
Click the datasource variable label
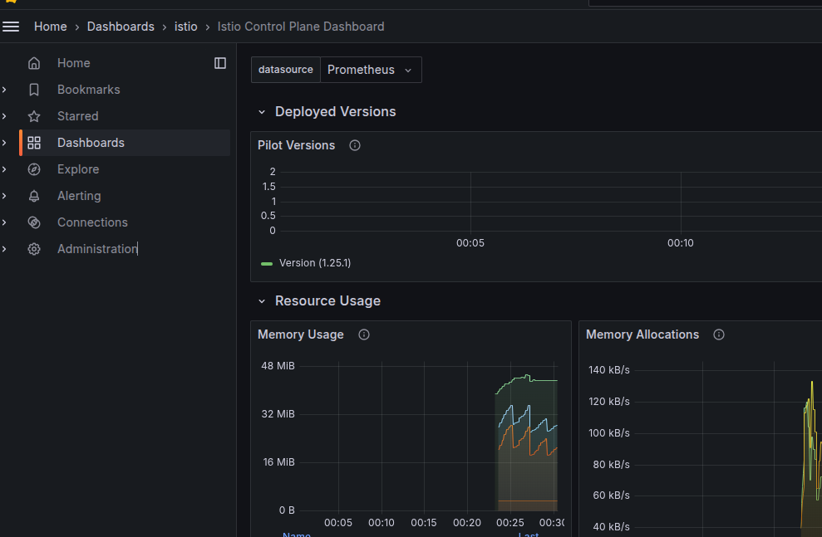pyautogui.click(x=286, y=71)
